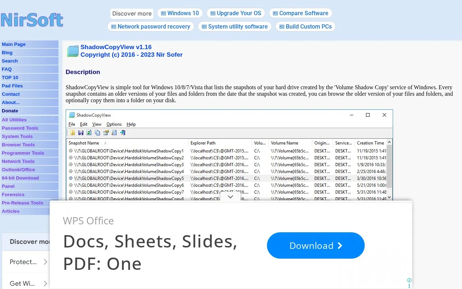Click the ShadowCopyView folder icon beside the title

tap(73, 51)
